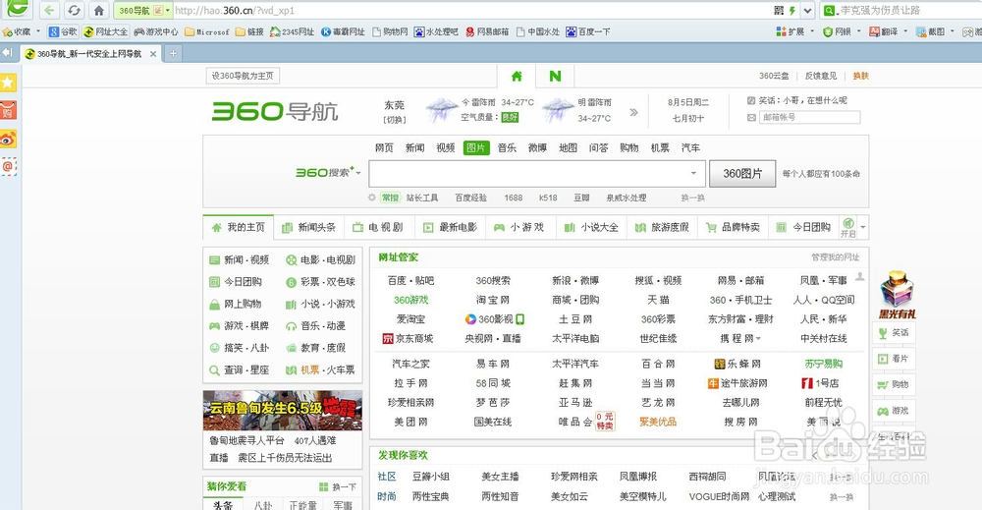Expand the 360搜索 engine selector dropdown
This screenshot has height=510, width=982.
click(x=358, y=173)
